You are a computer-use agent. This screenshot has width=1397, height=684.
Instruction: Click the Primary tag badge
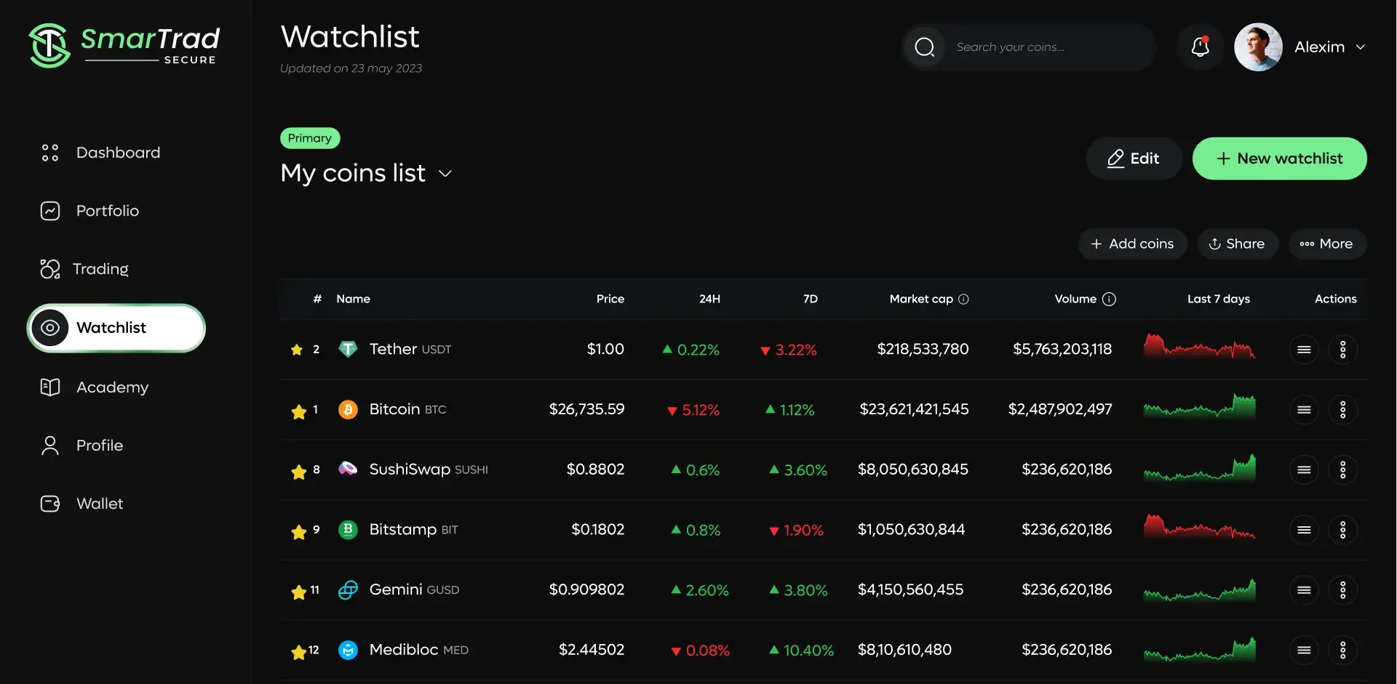click(x=309, y=138)
